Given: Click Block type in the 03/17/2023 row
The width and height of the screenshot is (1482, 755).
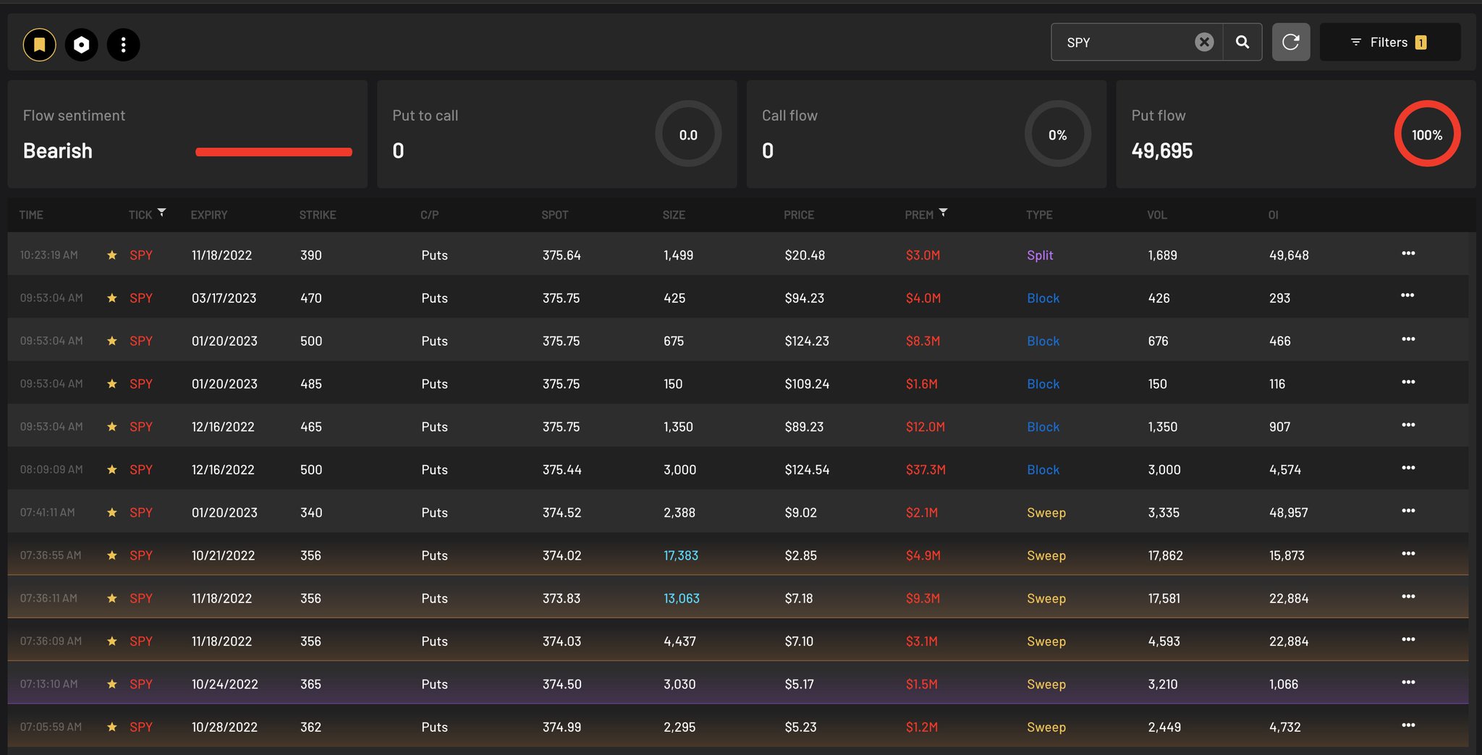Looking at the screenshot, I should click(1043, 298).
